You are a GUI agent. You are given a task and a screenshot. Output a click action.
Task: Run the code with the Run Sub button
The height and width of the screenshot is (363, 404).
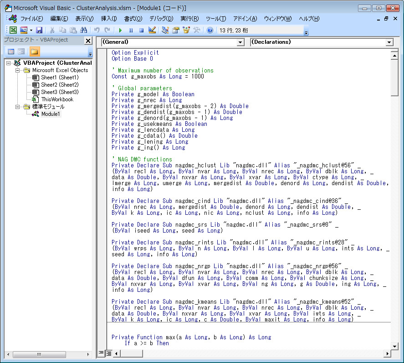click(x=121, y=30)
